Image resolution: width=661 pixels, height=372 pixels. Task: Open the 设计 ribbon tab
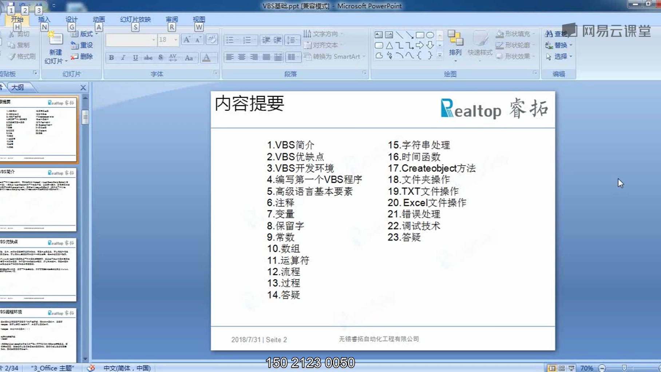click(x=71, y=19)
